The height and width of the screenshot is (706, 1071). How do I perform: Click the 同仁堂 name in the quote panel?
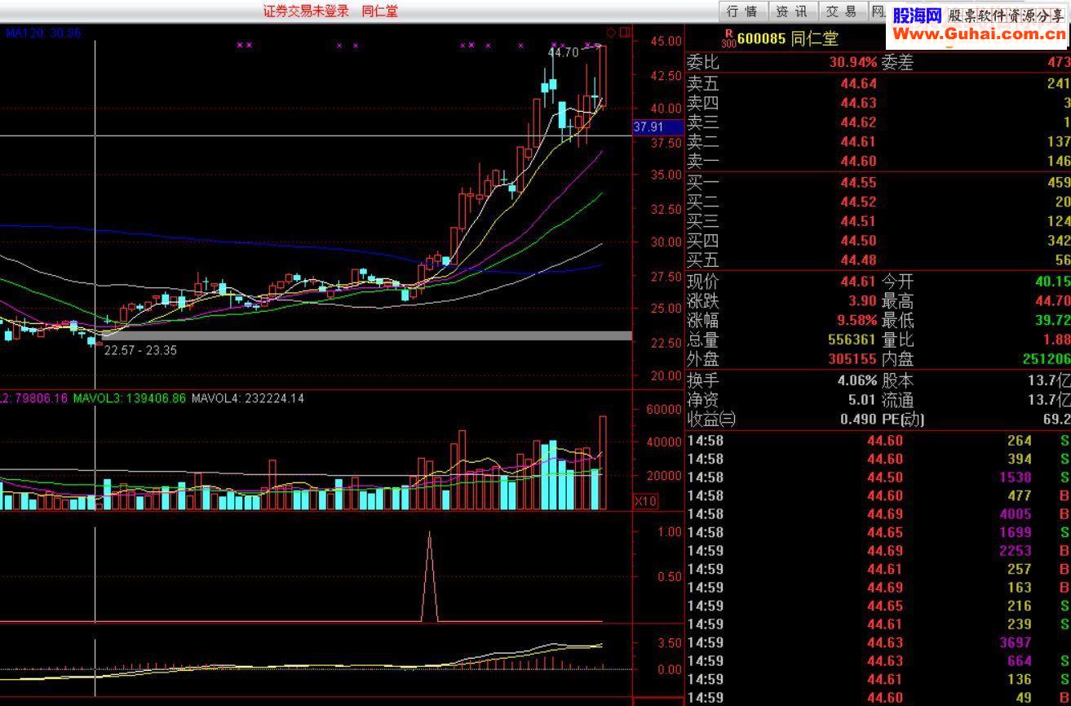tap(815, 38)
